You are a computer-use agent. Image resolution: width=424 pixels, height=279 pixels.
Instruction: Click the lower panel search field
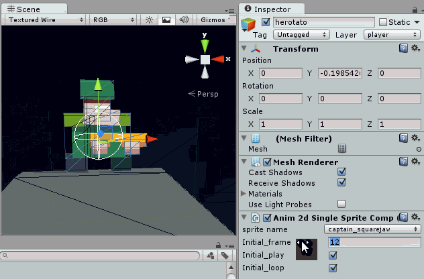click(x=101, y=256)
